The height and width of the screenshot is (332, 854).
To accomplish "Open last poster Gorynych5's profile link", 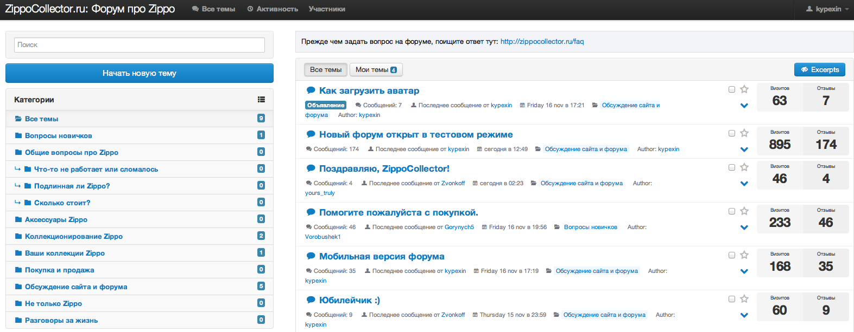I will click(x=459, y=227).
